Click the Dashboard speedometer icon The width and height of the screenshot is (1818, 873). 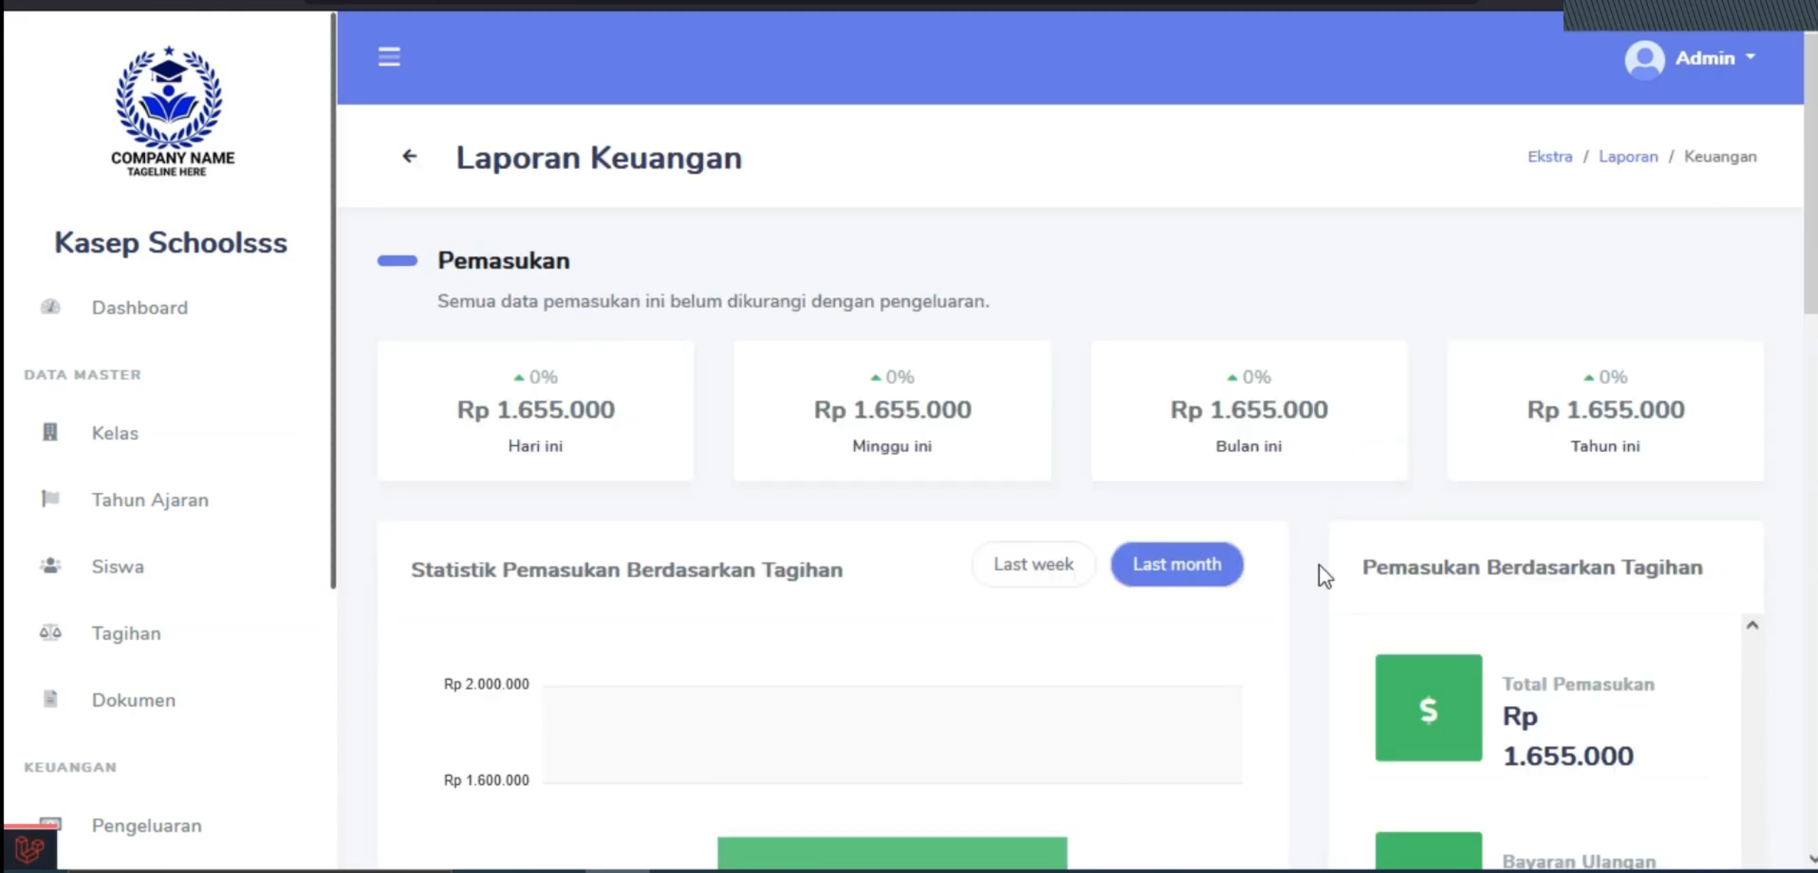pyautogui.click(x=50, y=307)
